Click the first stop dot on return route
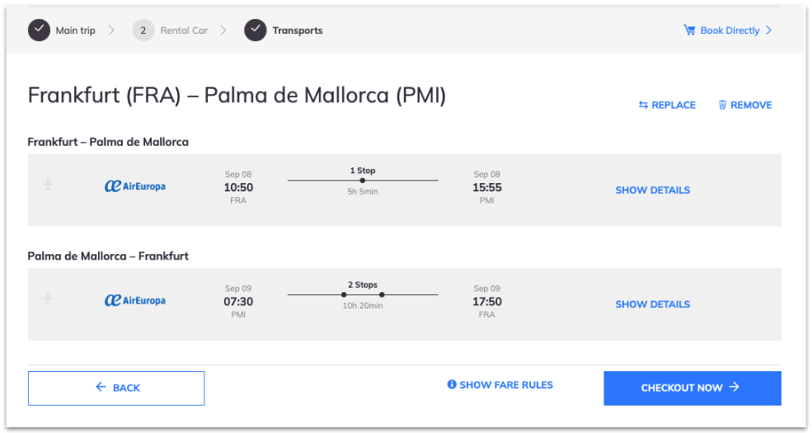The height and width of the screenshot is (433, 812). 344,294
